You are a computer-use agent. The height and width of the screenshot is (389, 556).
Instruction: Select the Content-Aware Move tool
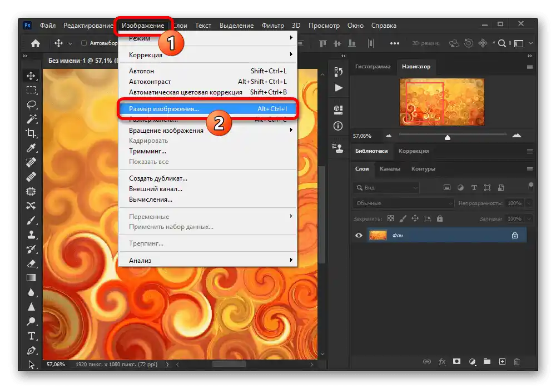[31, 206]
